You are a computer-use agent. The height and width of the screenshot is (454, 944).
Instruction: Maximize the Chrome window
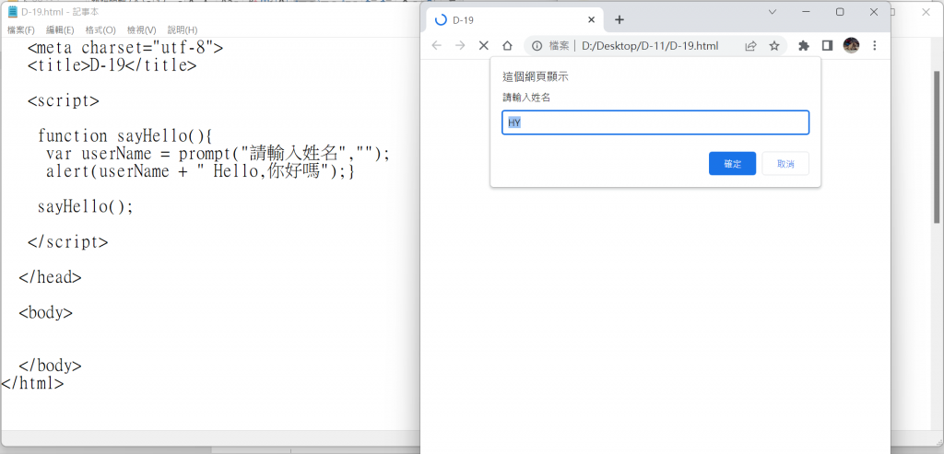coord(840,12)
